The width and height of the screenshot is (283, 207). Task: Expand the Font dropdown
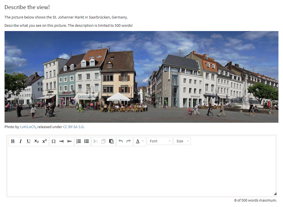point(160,141)
